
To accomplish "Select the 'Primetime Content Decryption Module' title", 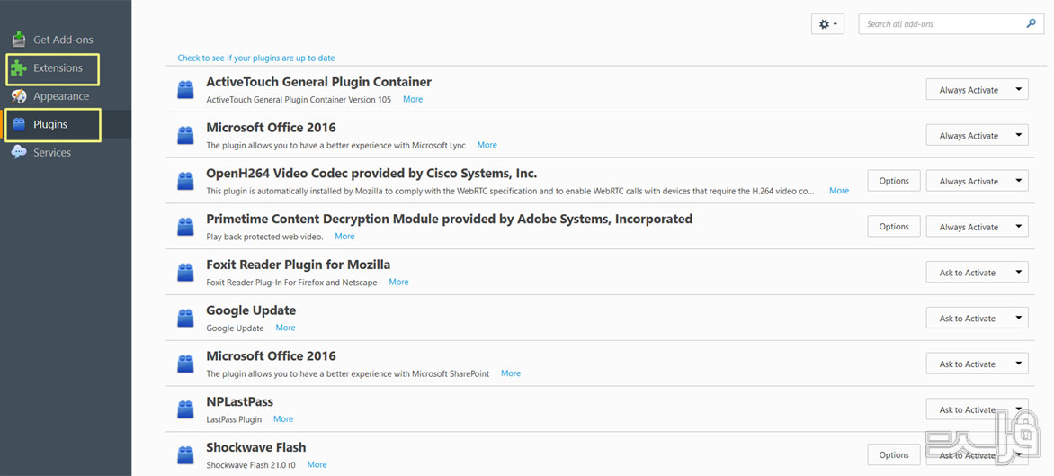I will coord(449,220).
